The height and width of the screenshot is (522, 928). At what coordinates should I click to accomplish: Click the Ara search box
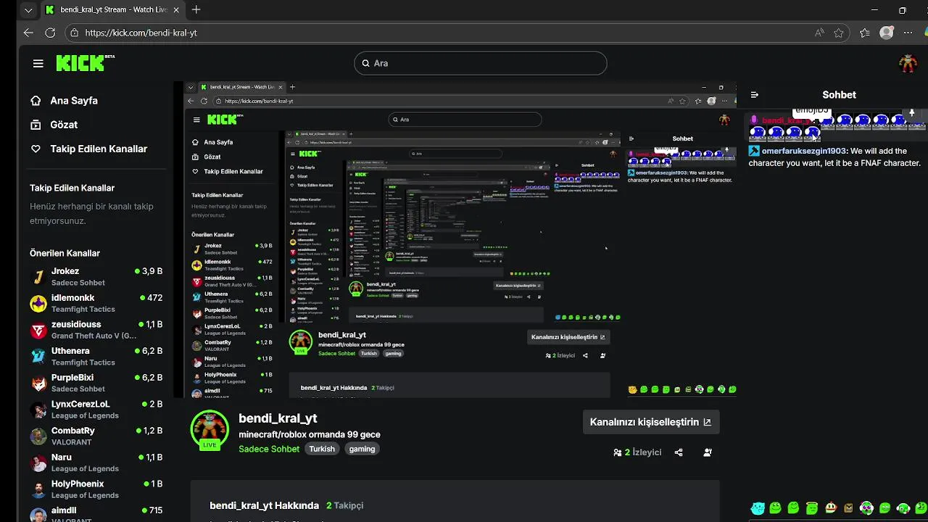point(481,63)
